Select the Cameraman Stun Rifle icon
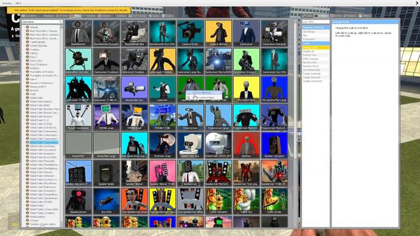The width and height of the screenshot is (420, 236). tap(274, 61)
